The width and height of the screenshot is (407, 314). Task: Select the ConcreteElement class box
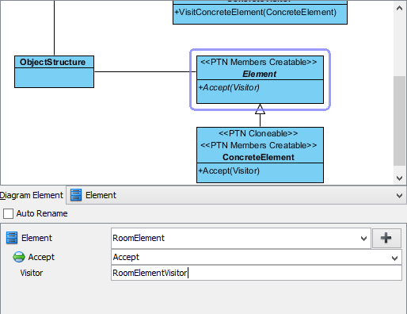260,155
